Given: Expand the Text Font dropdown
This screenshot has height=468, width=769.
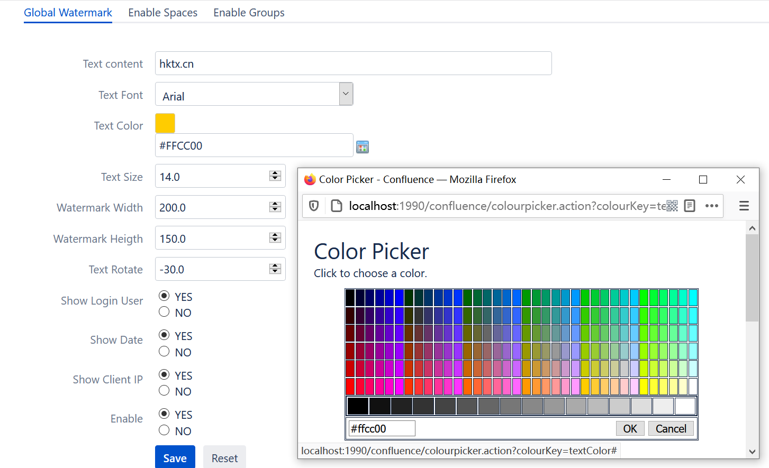Looking at the screenshot, I should 346,94.
